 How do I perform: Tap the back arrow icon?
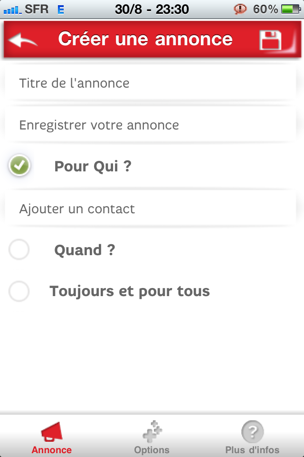23,40
